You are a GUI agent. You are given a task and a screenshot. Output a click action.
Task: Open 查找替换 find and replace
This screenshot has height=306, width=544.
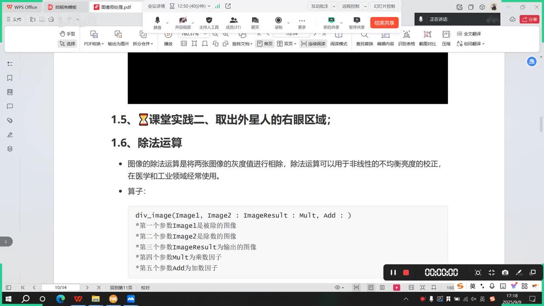(x=364, y=38)
